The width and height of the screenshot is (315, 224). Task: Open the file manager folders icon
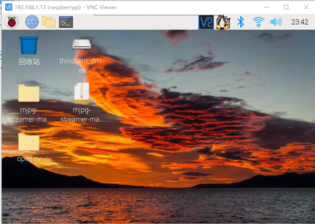49,22
